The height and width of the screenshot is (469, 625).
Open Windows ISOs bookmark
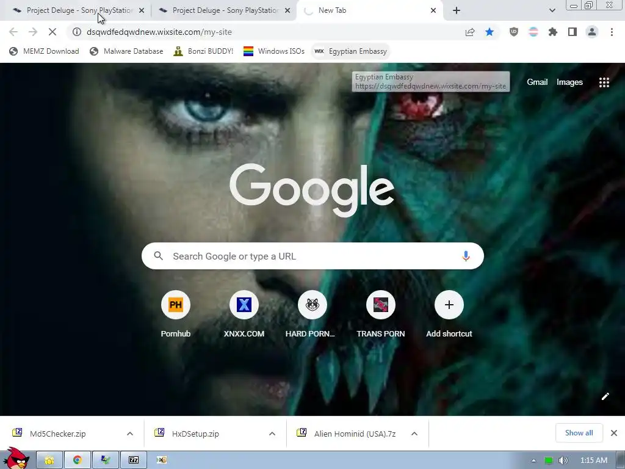[x=274, y=51]
